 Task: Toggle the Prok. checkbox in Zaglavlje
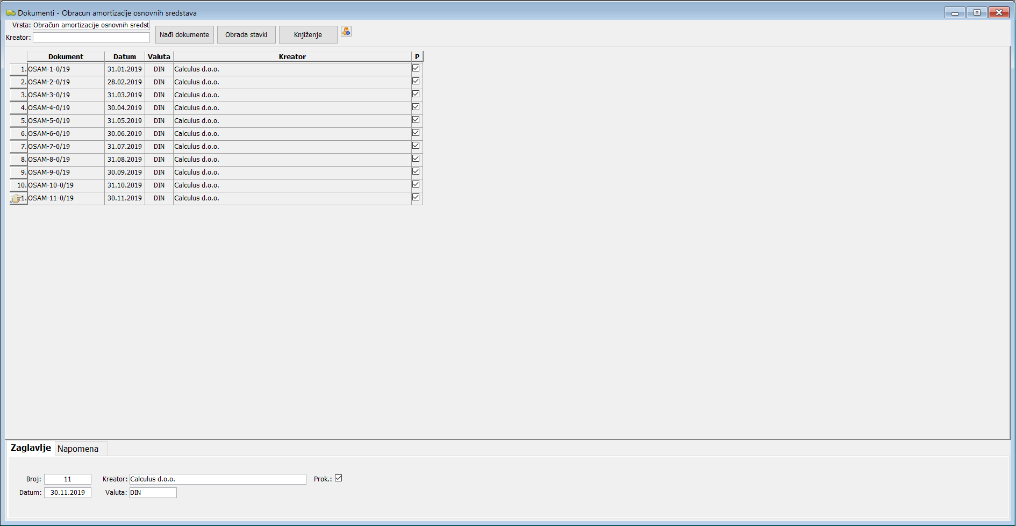point(338,478)
